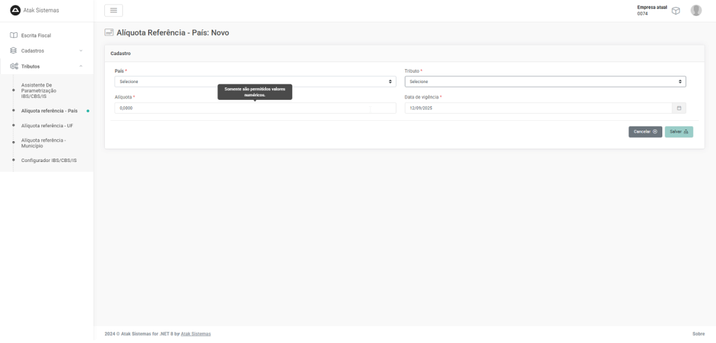Open Alíquota referência - Município page

click(43, 143)
